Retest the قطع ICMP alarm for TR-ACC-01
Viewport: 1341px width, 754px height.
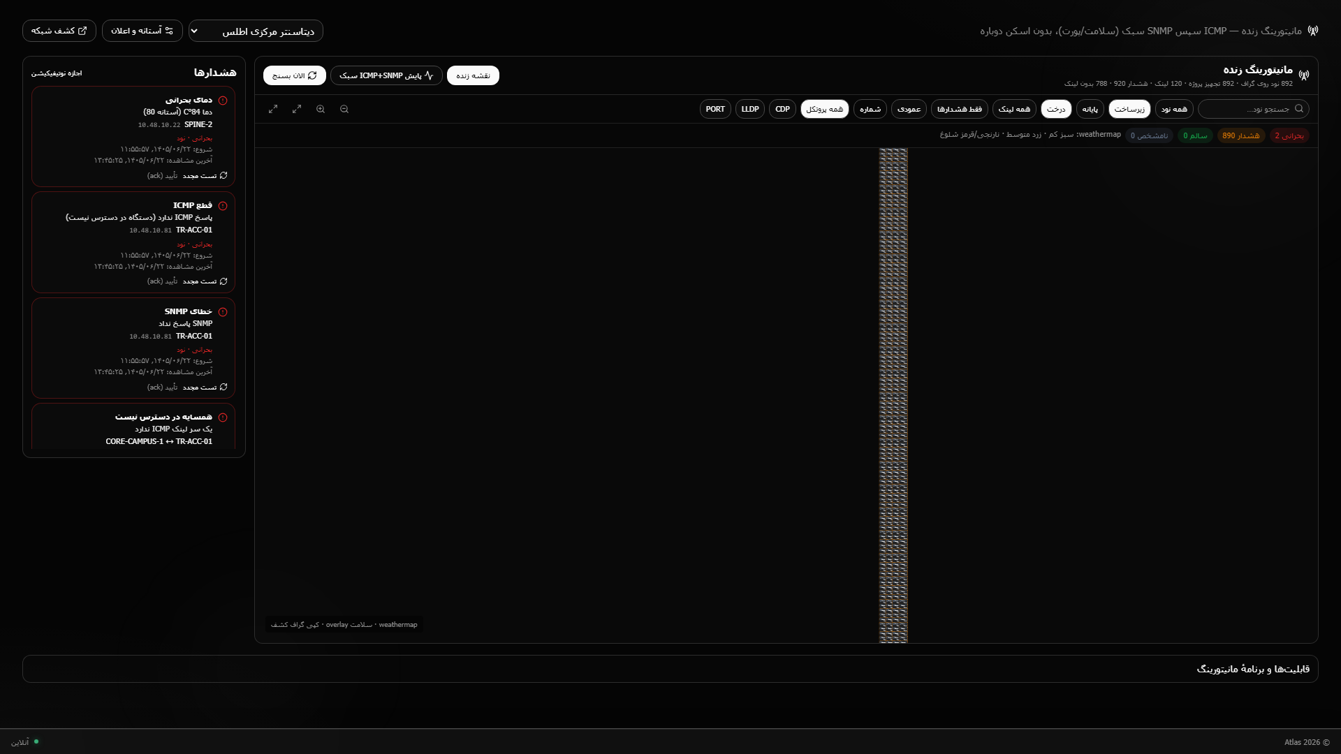coord(205,281)
